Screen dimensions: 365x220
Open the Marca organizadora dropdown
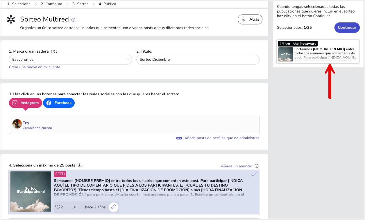click(71, 60)
